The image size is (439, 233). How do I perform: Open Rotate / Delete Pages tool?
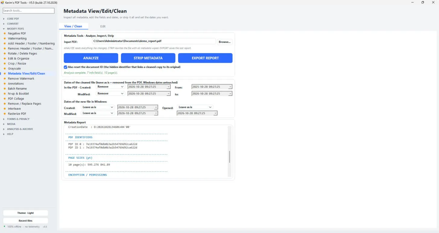[23, 54]
